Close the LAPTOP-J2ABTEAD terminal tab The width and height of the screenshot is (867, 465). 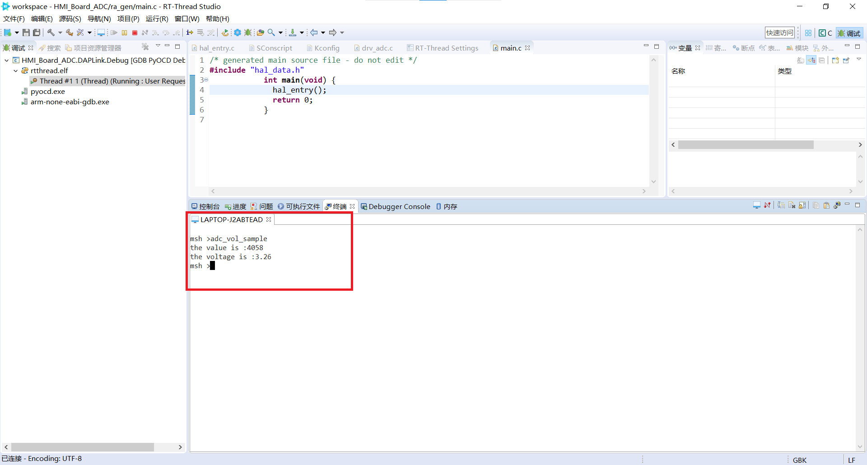pyautogui.click(x=269, y=219)
